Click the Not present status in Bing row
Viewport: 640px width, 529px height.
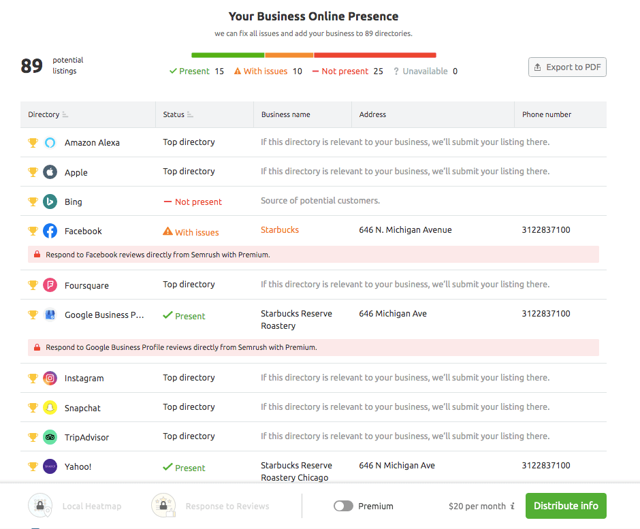tap(193, 202)
